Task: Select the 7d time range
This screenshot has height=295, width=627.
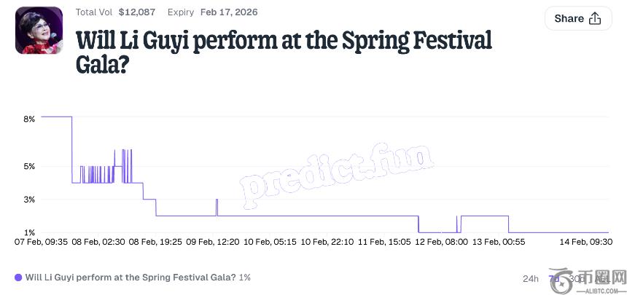Action: [554, 278]
